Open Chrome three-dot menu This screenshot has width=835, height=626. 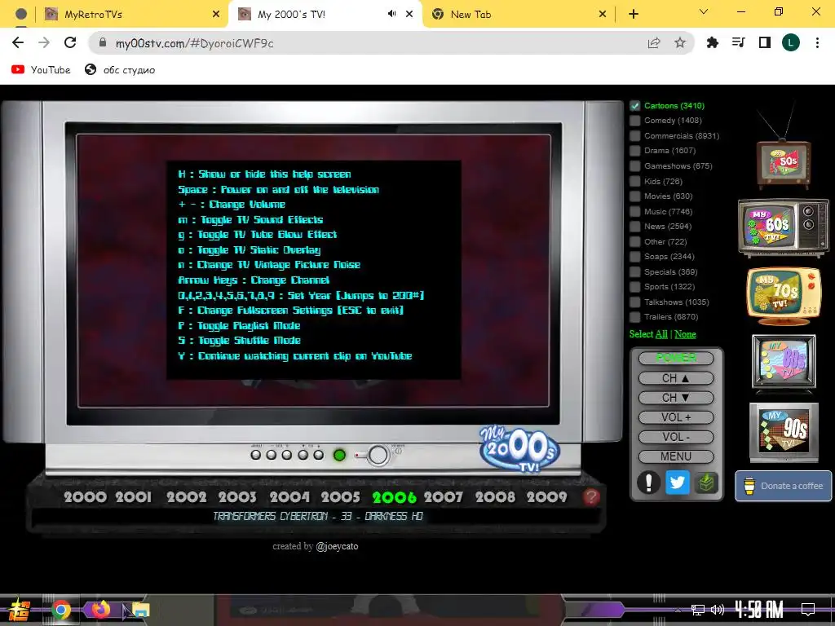(817, 42)
